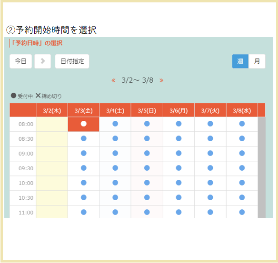278x263 pixels.
Task: Select the 3/4(土) 08:30 available slot
Action: coord(115,138)
